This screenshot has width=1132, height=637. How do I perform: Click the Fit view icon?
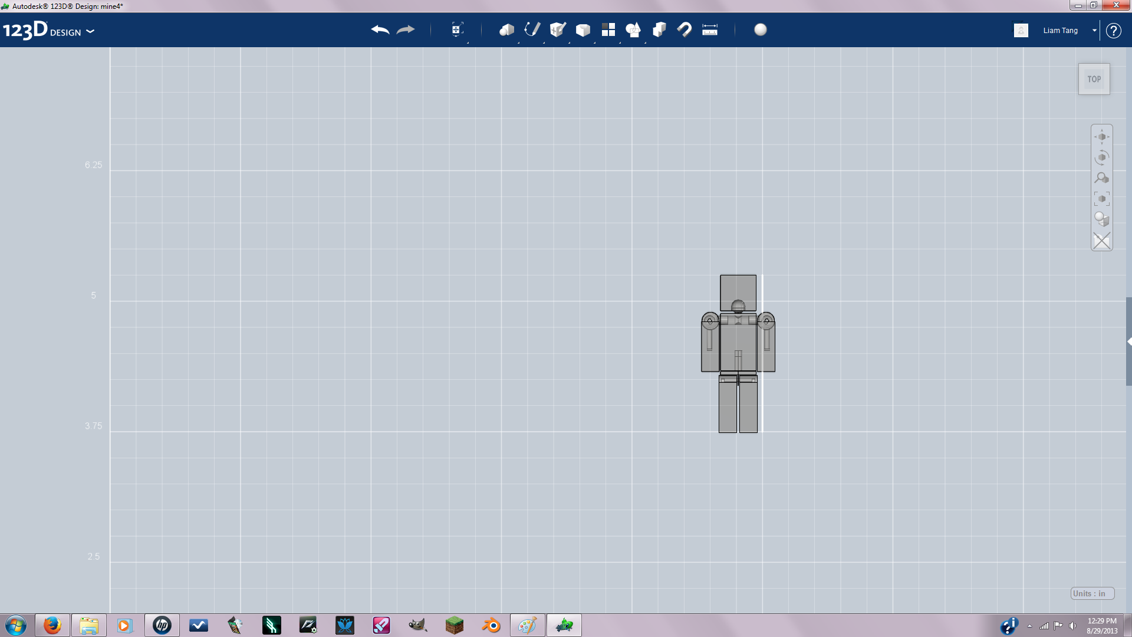tap(1102, 199)
